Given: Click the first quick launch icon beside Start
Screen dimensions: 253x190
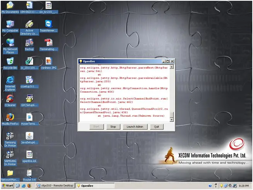Looking at the screenshot, I should [18, 186].
